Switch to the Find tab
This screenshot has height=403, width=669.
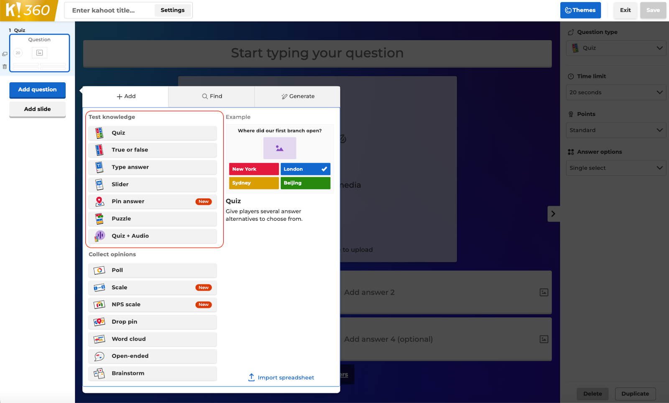click(x=212, y=97)
